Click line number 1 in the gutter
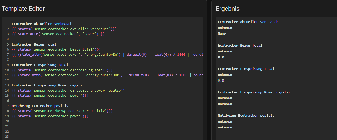This screenshot has width=337, height=140. [x=8, y=24]
